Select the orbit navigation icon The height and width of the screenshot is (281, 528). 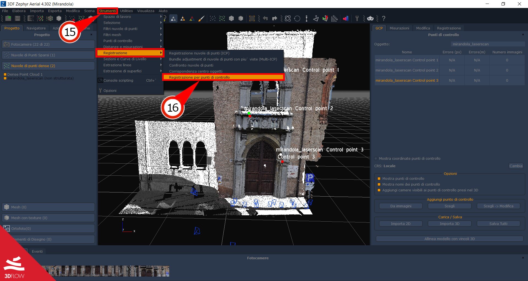tap(288, 18)
